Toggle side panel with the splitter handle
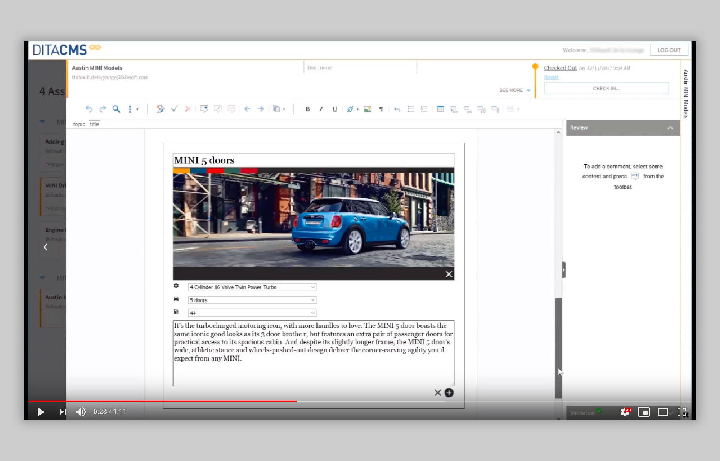Screen dimensions: 720x461 (x=564, y=270)
